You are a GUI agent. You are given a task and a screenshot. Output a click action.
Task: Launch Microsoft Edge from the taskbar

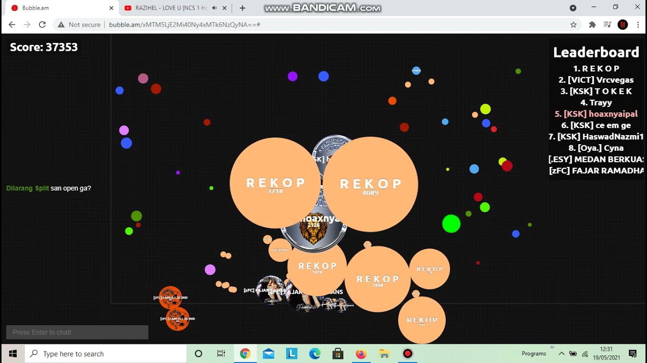click(315, 353)
